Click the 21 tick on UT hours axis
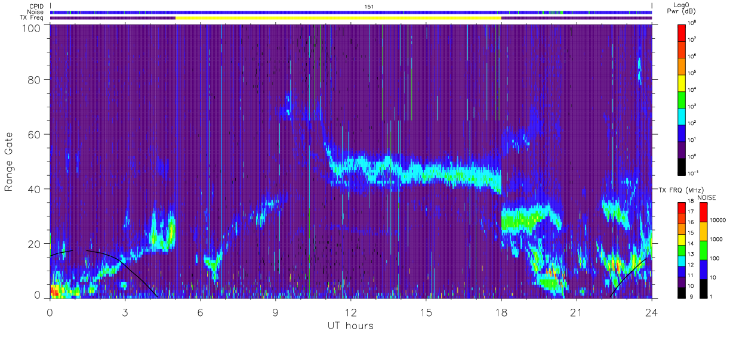733x338 pixels. click(576, 312)
